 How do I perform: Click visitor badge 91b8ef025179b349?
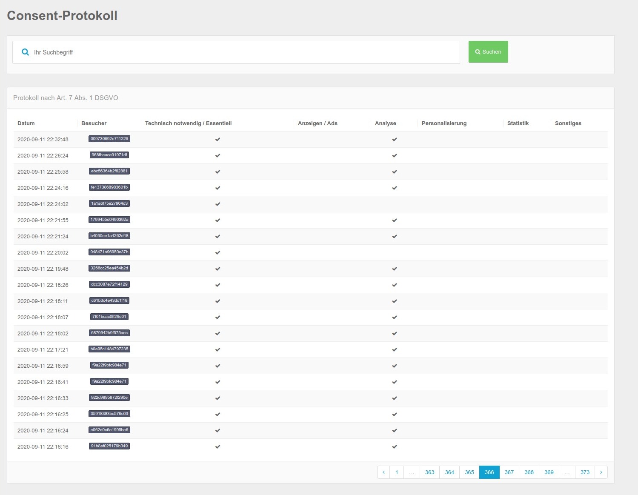point(109,446)
